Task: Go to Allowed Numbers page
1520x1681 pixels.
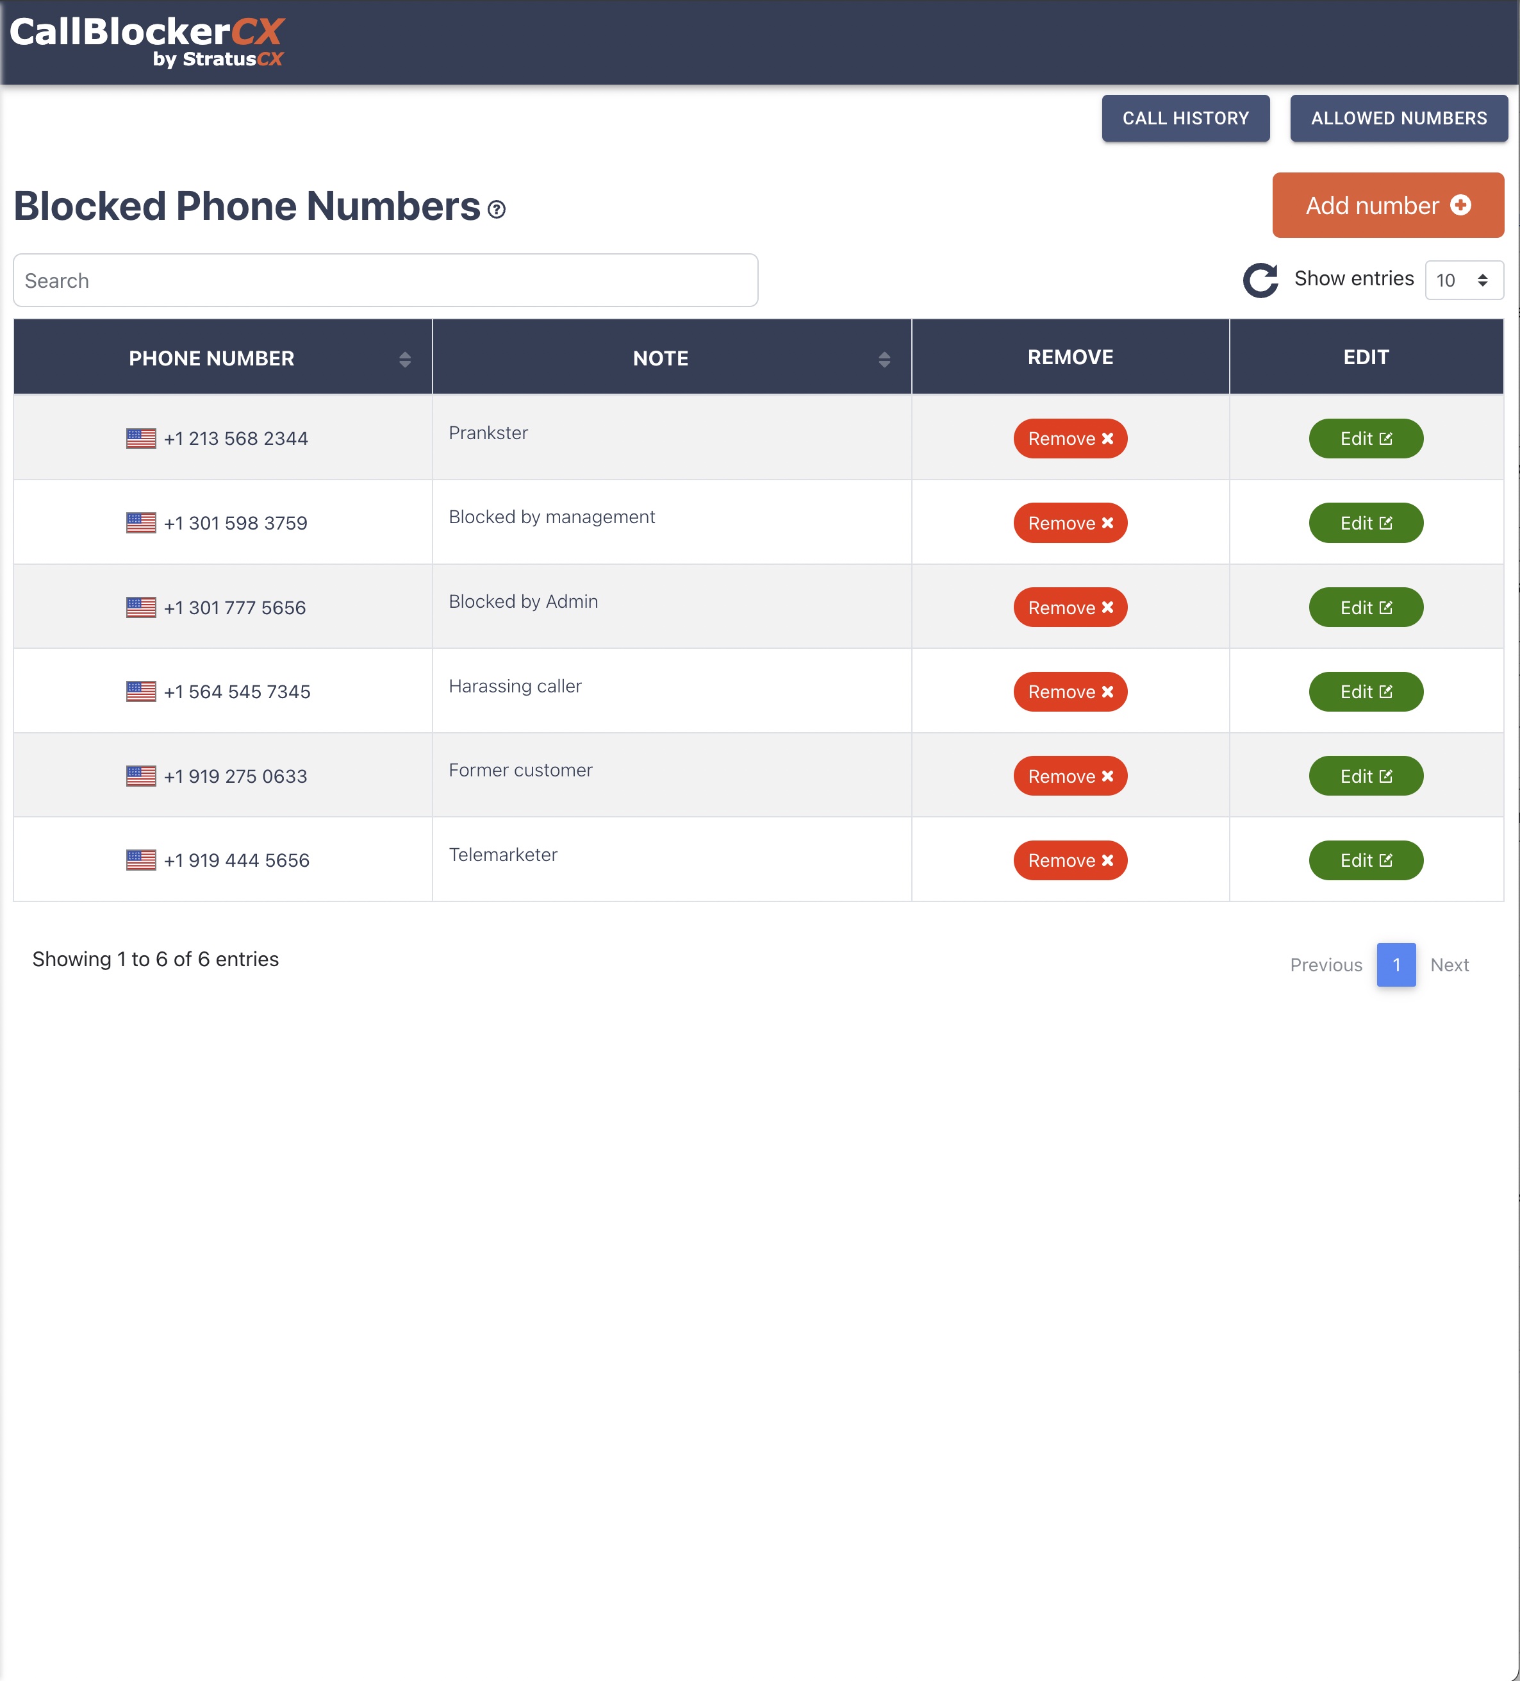Action: 1398,119
